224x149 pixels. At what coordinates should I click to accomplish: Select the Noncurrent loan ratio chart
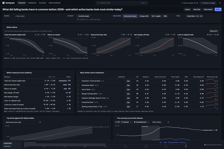coord(111,45)
